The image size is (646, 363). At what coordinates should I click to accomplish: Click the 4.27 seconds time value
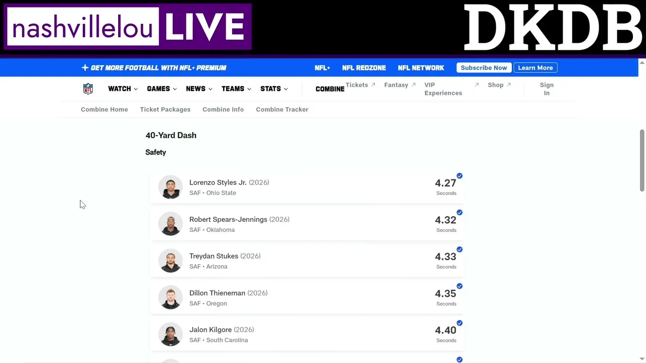tap(446, 183)
